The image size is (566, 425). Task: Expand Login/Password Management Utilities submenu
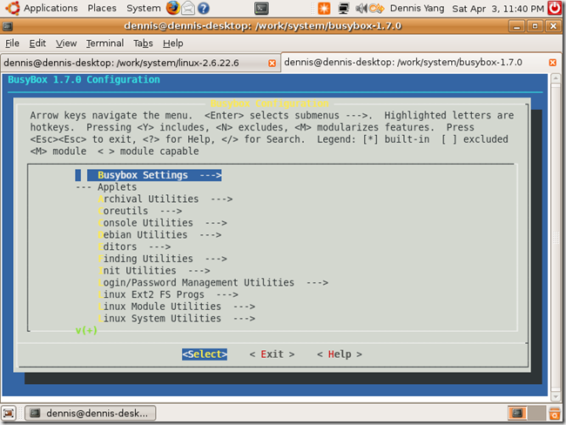(213, 282)
